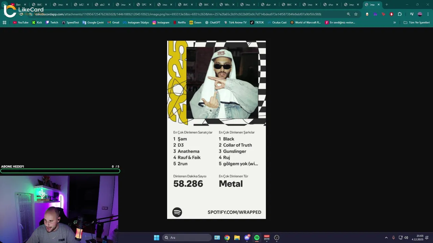
Task: Click the taskbar Ara search box
Action: (187, 238)
